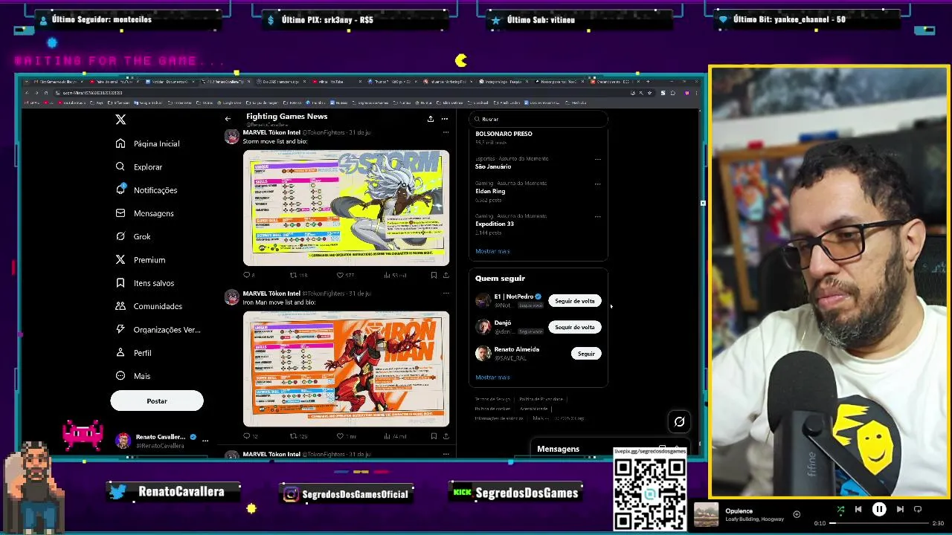This screenshot has height=535, width=952.
Task: Open the Iron Man move list image
Action: click(x=346, y=369)
